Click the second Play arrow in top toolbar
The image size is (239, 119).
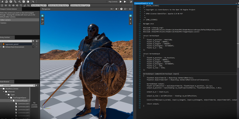(125, 2)
